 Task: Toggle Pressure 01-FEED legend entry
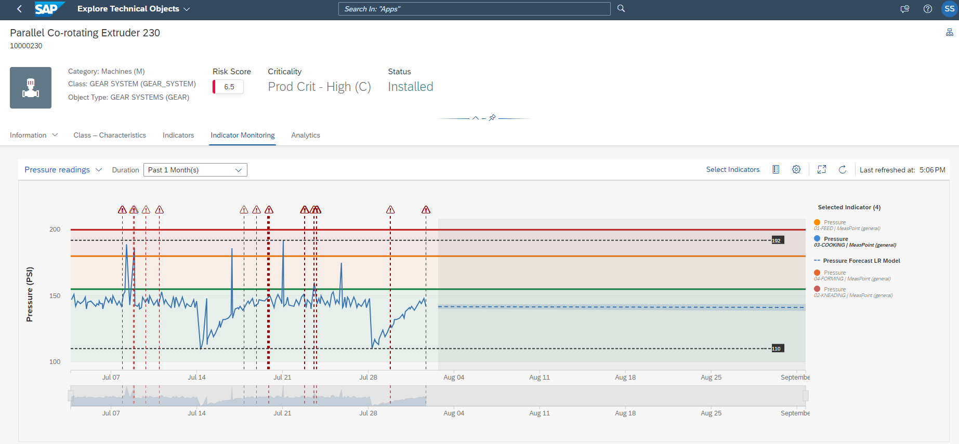(847, 225)
